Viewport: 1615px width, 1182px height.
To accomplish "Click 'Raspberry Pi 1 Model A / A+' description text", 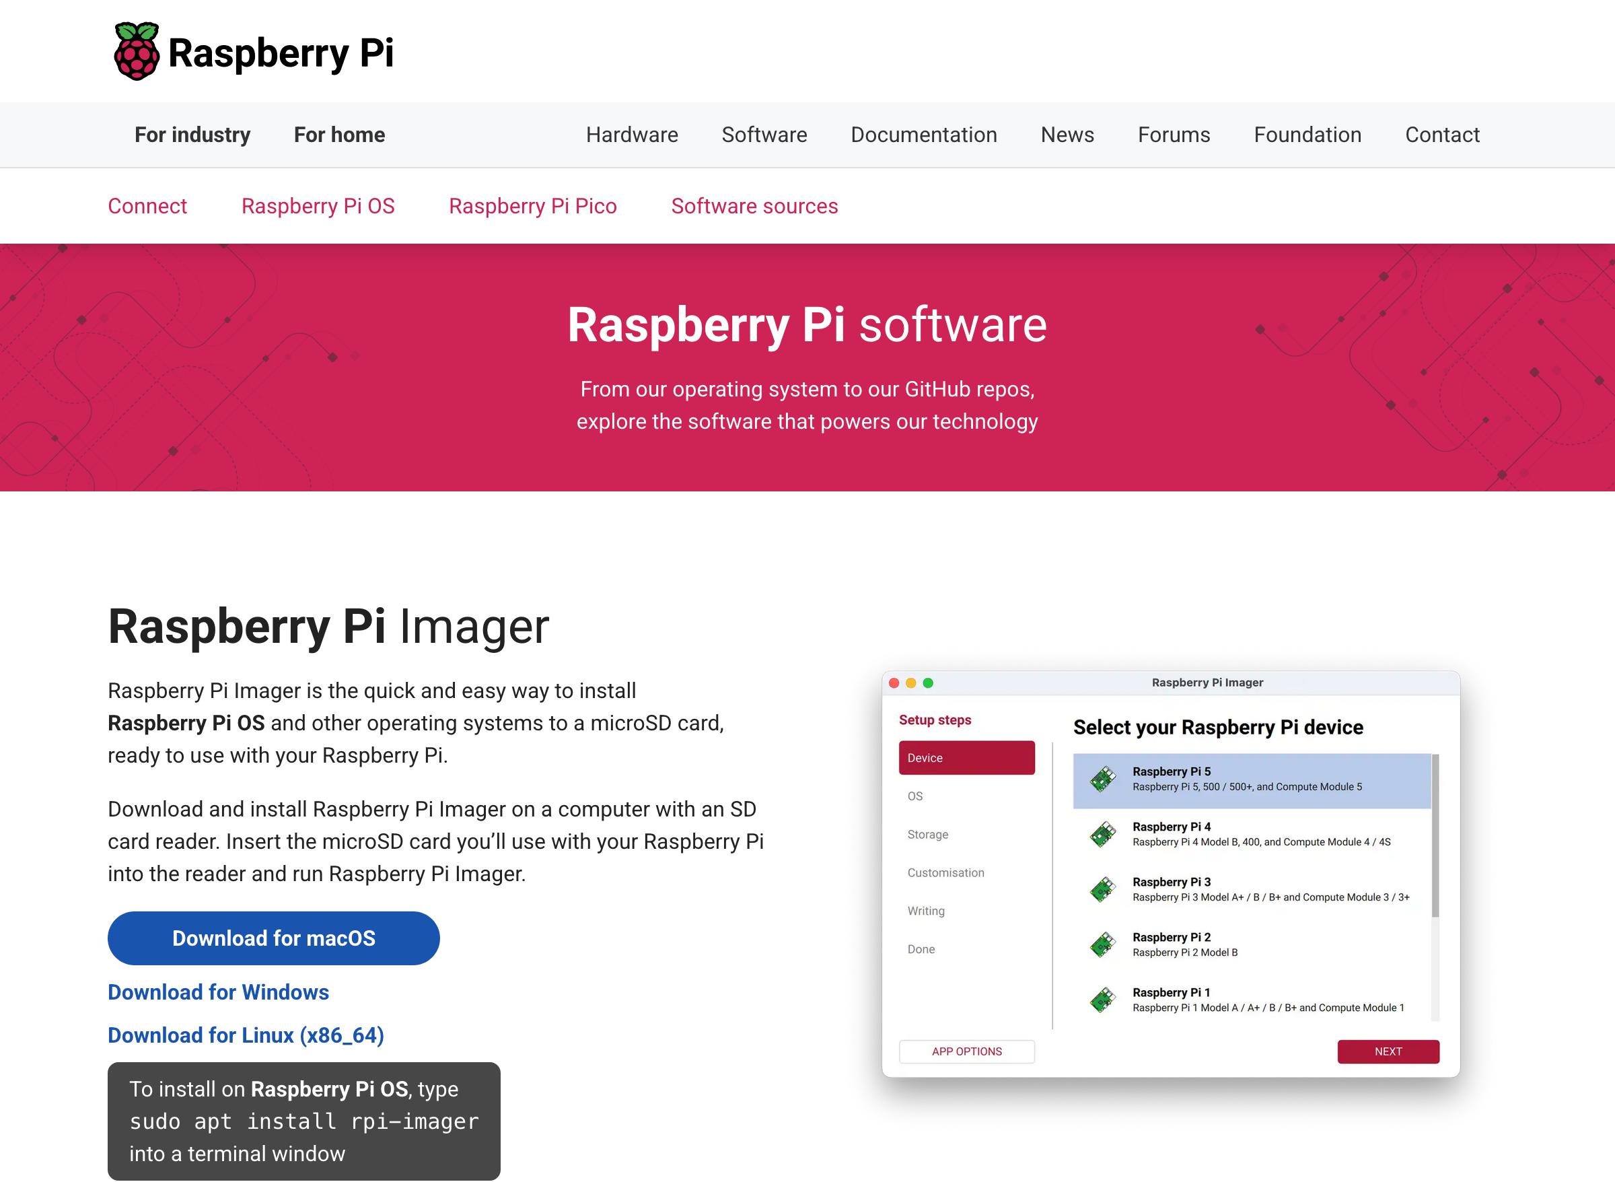I will [x=1268, y=1008].
